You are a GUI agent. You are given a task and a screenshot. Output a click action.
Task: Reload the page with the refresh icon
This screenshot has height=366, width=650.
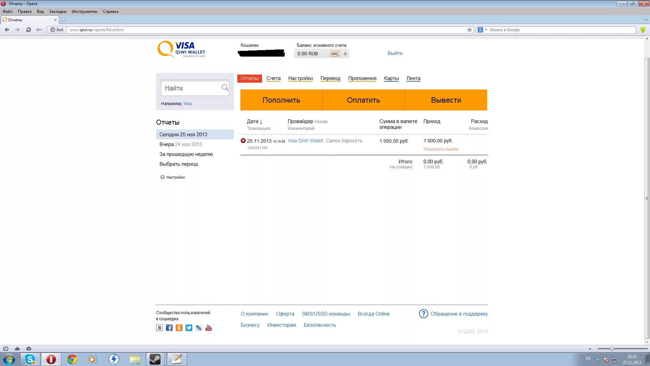point(28,30)
